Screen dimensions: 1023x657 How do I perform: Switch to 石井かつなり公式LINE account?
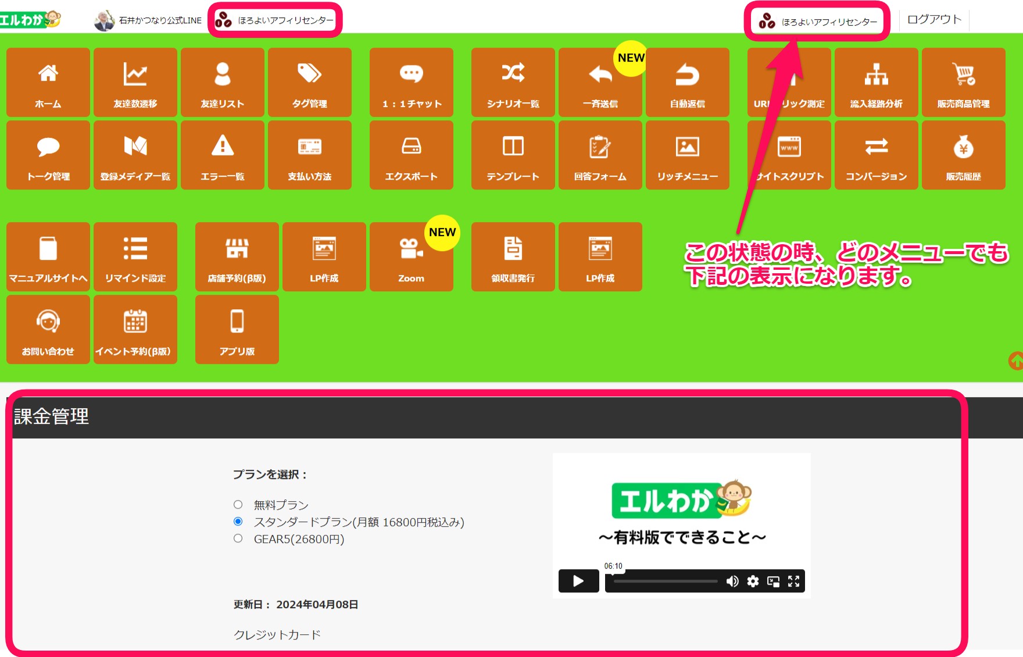(148, 20)
